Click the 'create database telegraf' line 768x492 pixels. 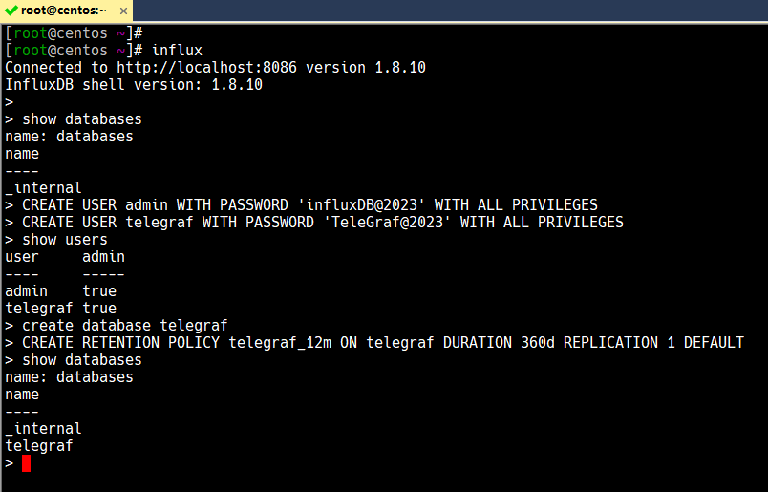(x=124, y=326)
